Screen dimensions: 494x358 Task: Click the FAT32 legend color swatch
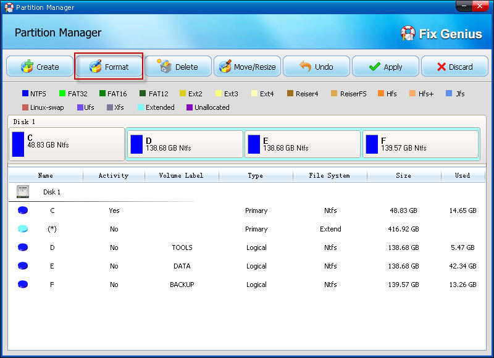[62, 93]
